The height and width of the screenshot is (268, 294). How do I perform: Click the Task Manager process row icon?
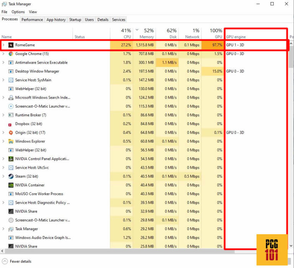coord(11,229)
